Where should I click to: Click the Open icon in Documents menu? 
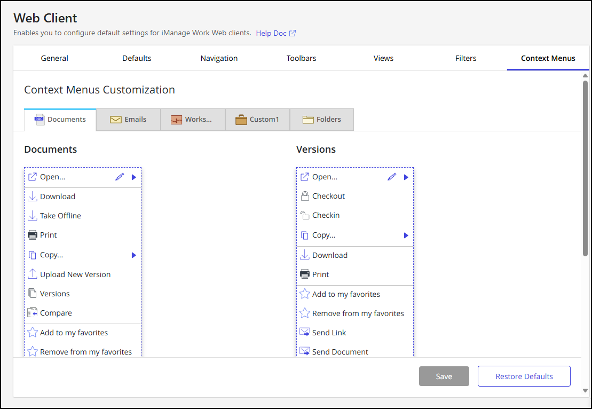[33, 177]
